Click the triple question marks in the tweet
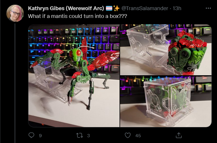This screenshot has height=143, width=217. click(x=123, y=16)
